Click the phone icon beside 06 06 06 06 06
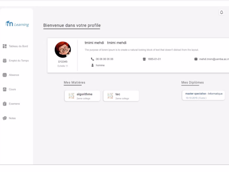This screenshot has width=229, height=172. click(x=93, y=59)
